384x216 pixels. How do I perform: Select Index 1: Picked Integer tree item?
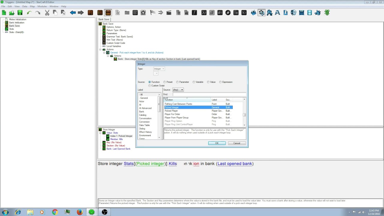click(x=121, y=136)
